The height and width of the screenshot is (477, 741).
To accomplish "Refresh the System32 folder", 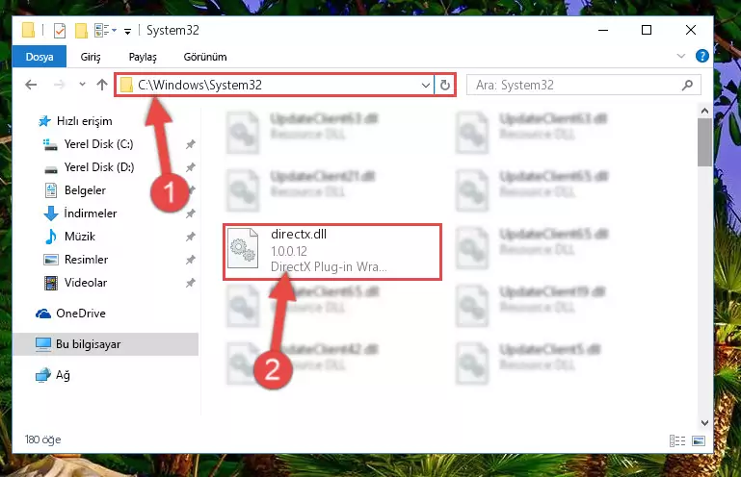I will pos(444,86).
